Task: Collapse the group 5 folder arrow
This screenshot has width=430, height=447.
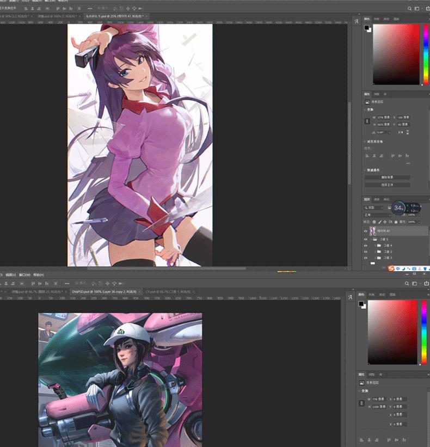Action: [372, 239]
